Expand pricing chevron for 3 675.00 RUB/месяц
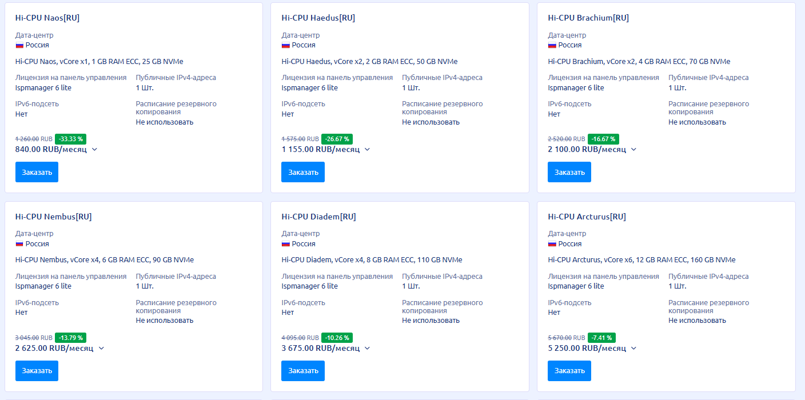The width and height of the screenshot is (805, 400). (x=367, y=348)
